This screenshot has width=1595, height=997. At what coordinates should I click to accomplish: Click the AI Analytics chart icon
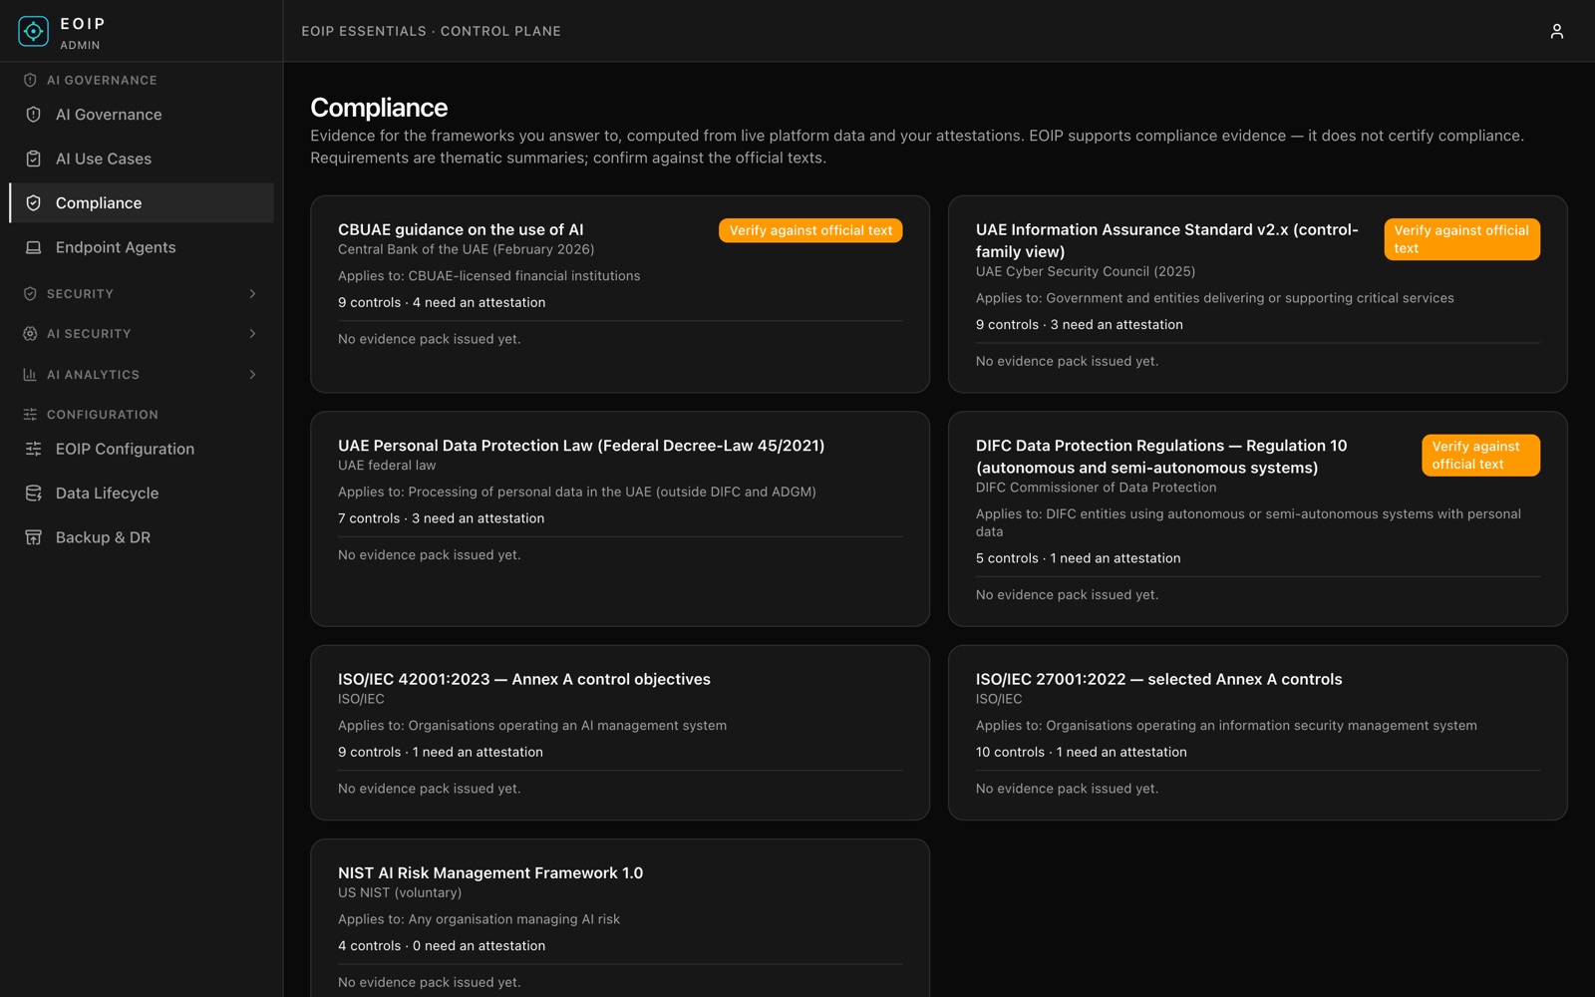[x=30, y=375]
